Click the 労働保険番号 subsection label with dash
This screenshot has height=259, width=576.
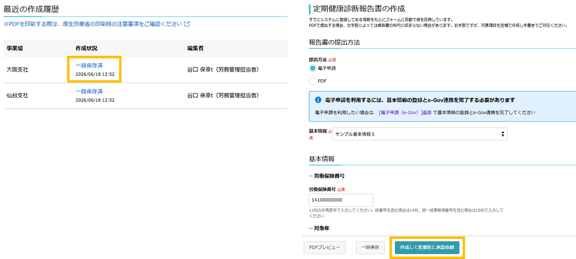click(x=327, y=176)
